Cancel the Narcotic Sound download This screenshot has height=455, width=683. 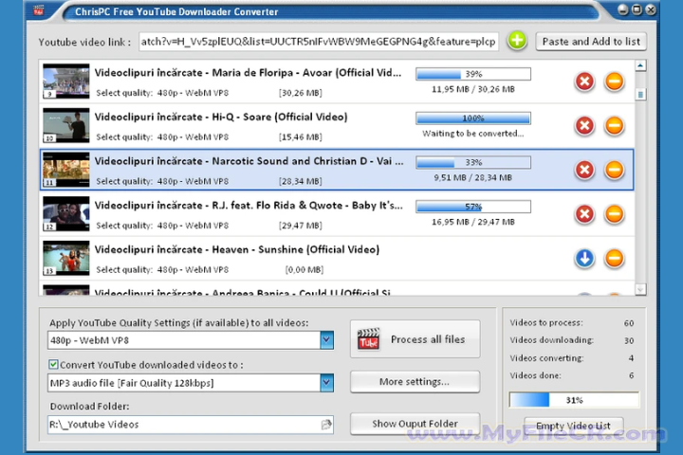pyautogui.click(x=584, y=170)
